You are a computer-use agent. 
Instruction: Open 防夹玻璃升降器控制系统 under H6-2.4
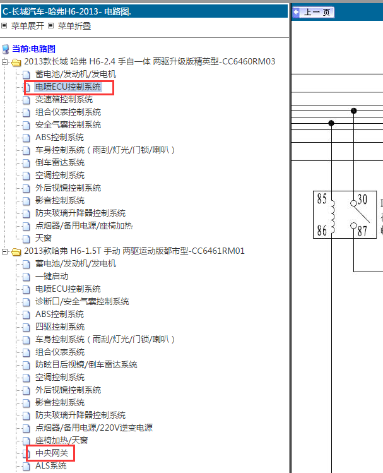point(81,213)
